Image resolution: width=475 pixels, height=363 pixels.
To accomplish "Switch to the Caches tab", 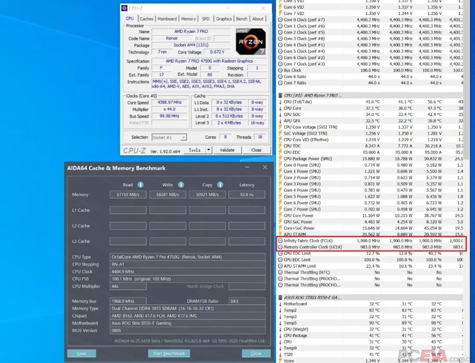I will click(x=146, y=19).
